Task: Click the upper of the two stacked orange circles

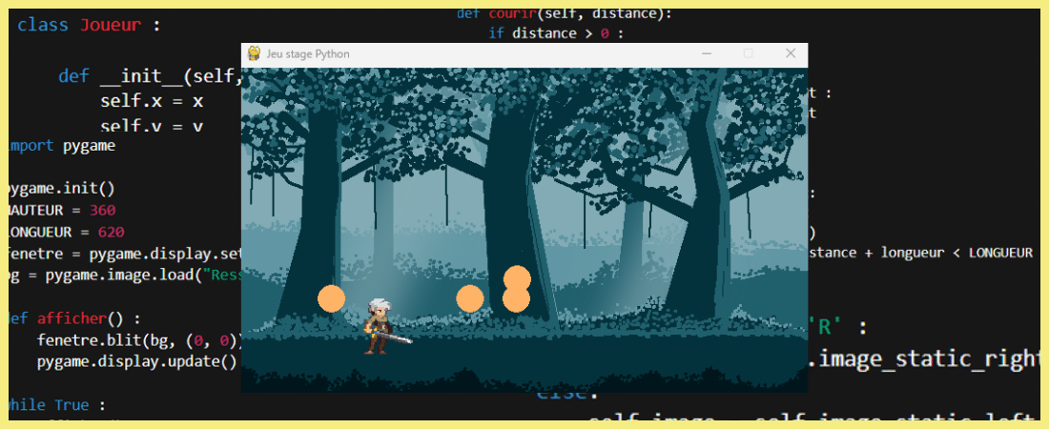Action: click(x=517, y=278)
